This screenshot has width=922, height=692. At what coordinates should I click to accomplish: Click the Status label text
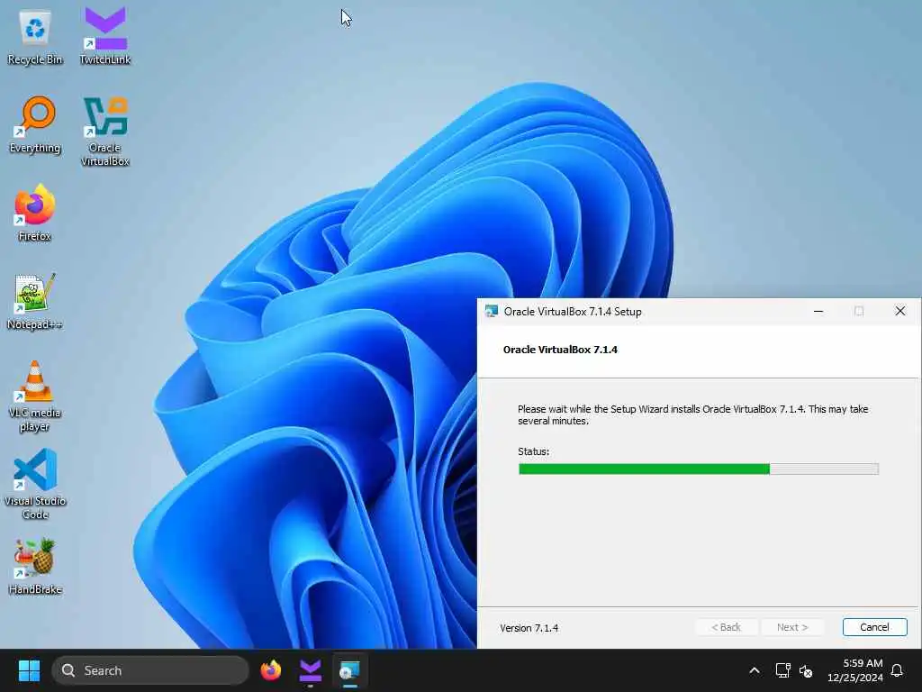pyautogui.click(x=533, y=451)
